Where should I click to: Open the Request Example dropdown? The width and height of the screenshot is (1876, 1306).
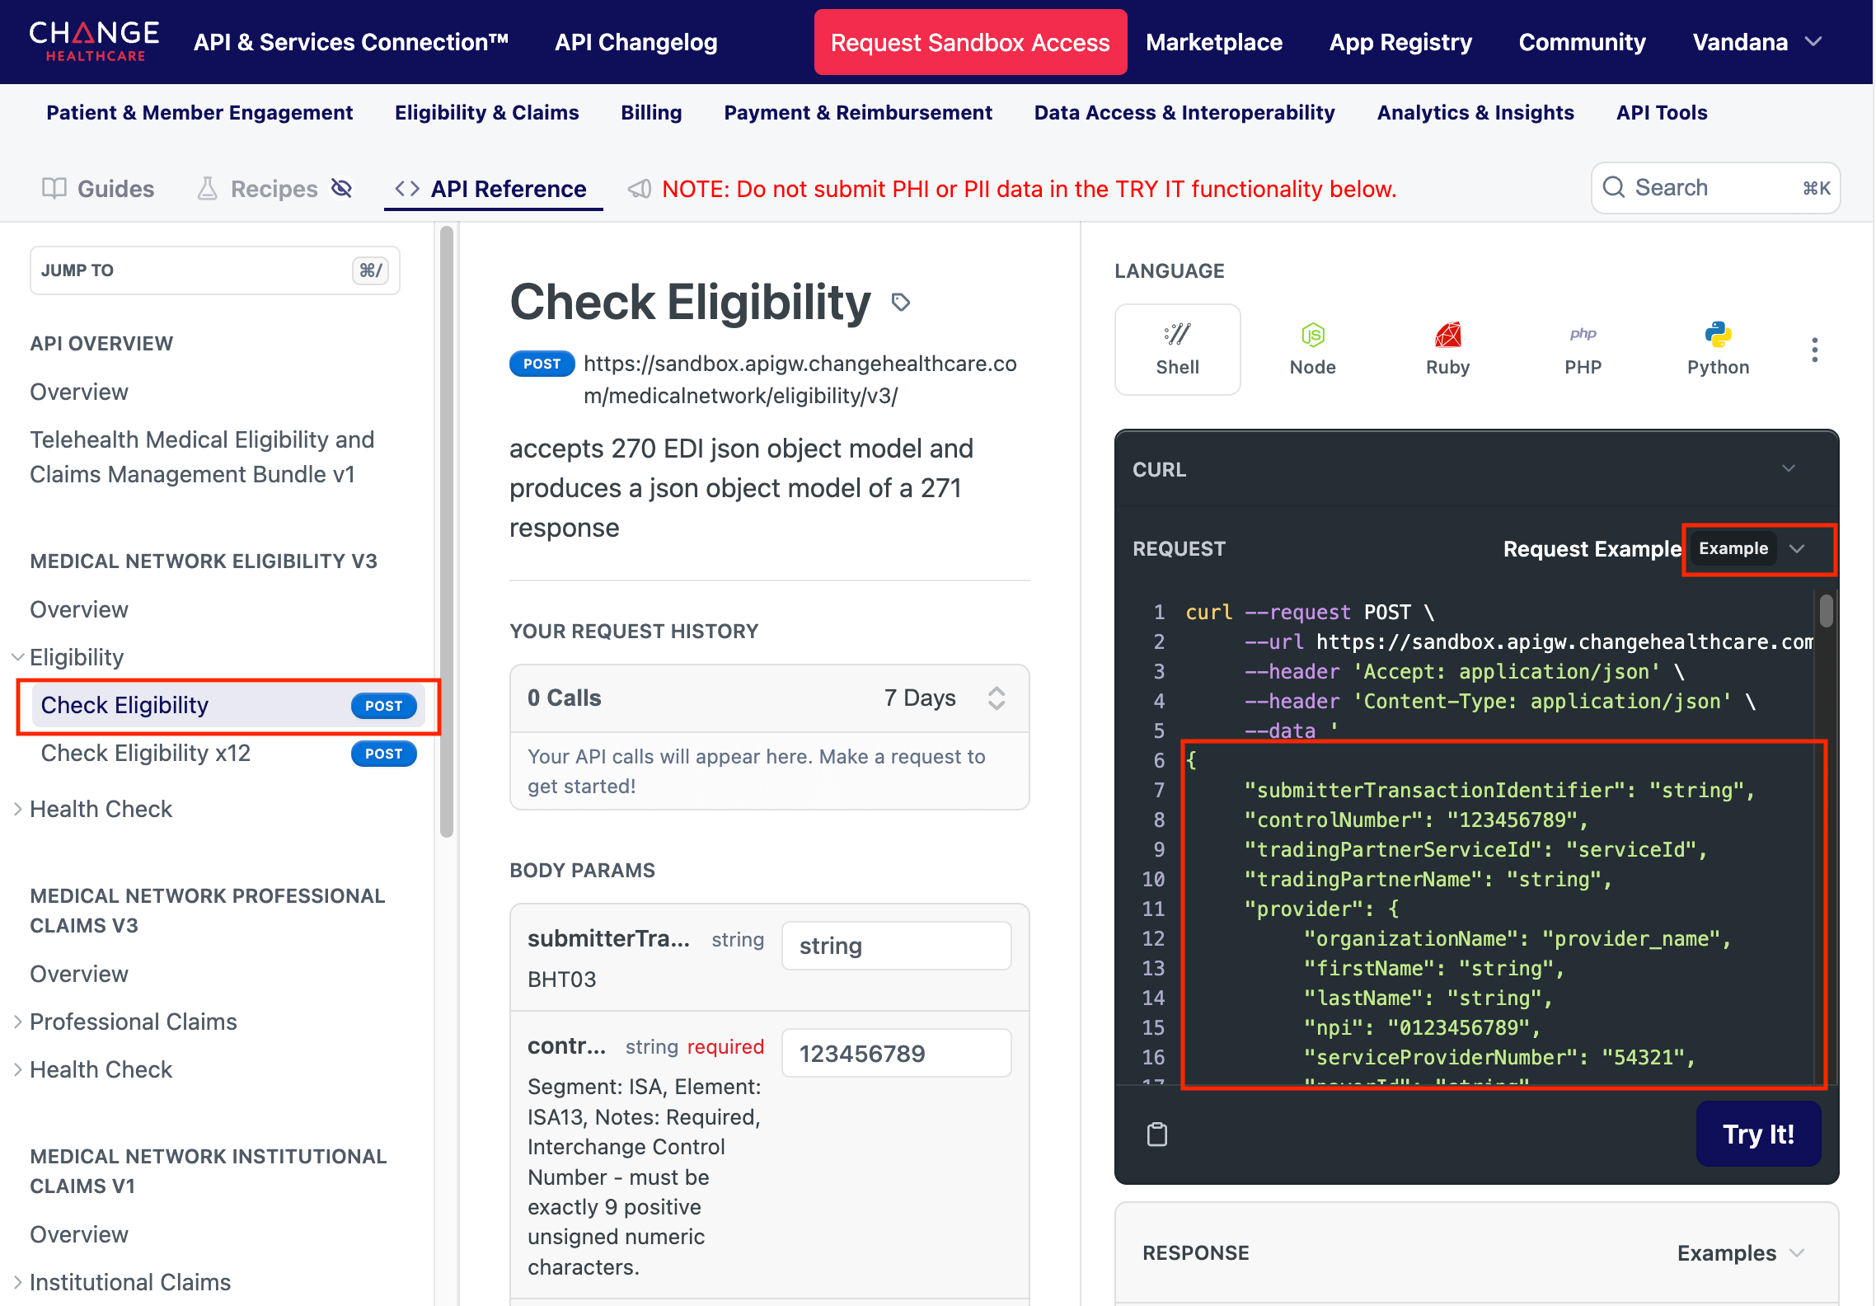tap(1758, 548)
